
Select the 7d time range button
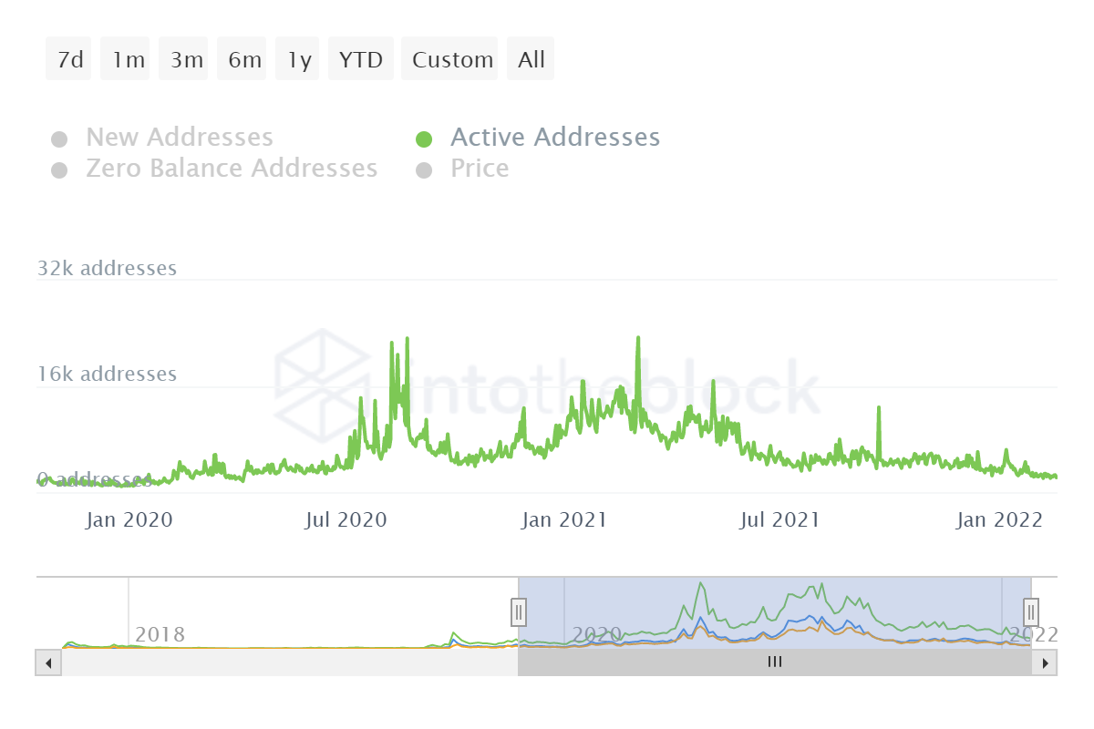pyautogui.click(x=69, y=60)
